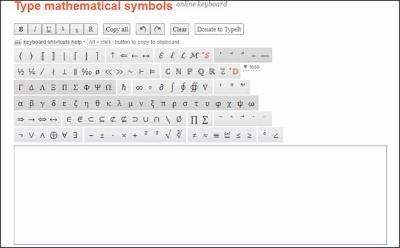The height and width of the screenshot is (248, 400).
Task: Collapse the symbols with the less toggle
Action: click(x=251, y=67)
